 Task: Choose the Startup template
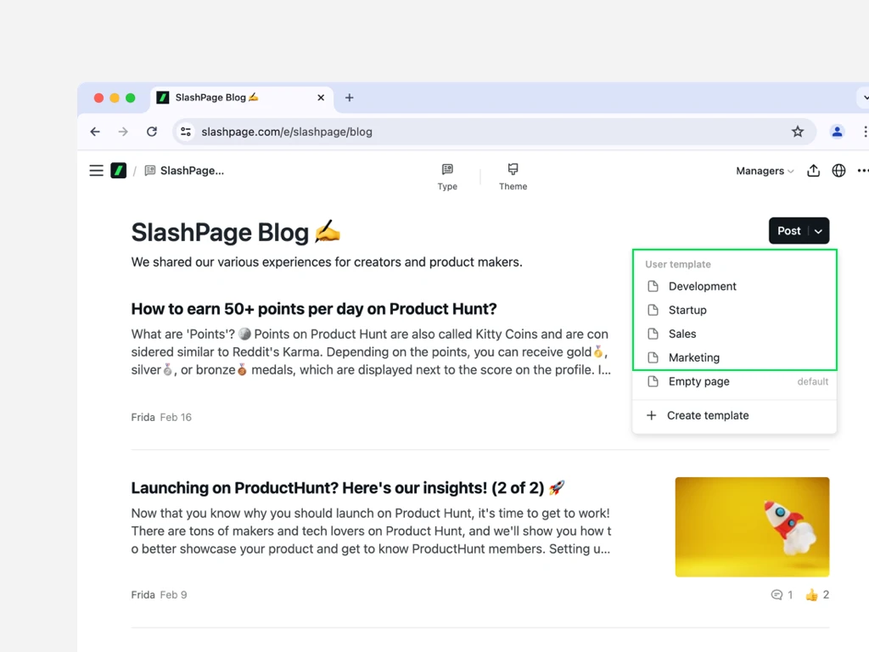click(x=734, y=310)
